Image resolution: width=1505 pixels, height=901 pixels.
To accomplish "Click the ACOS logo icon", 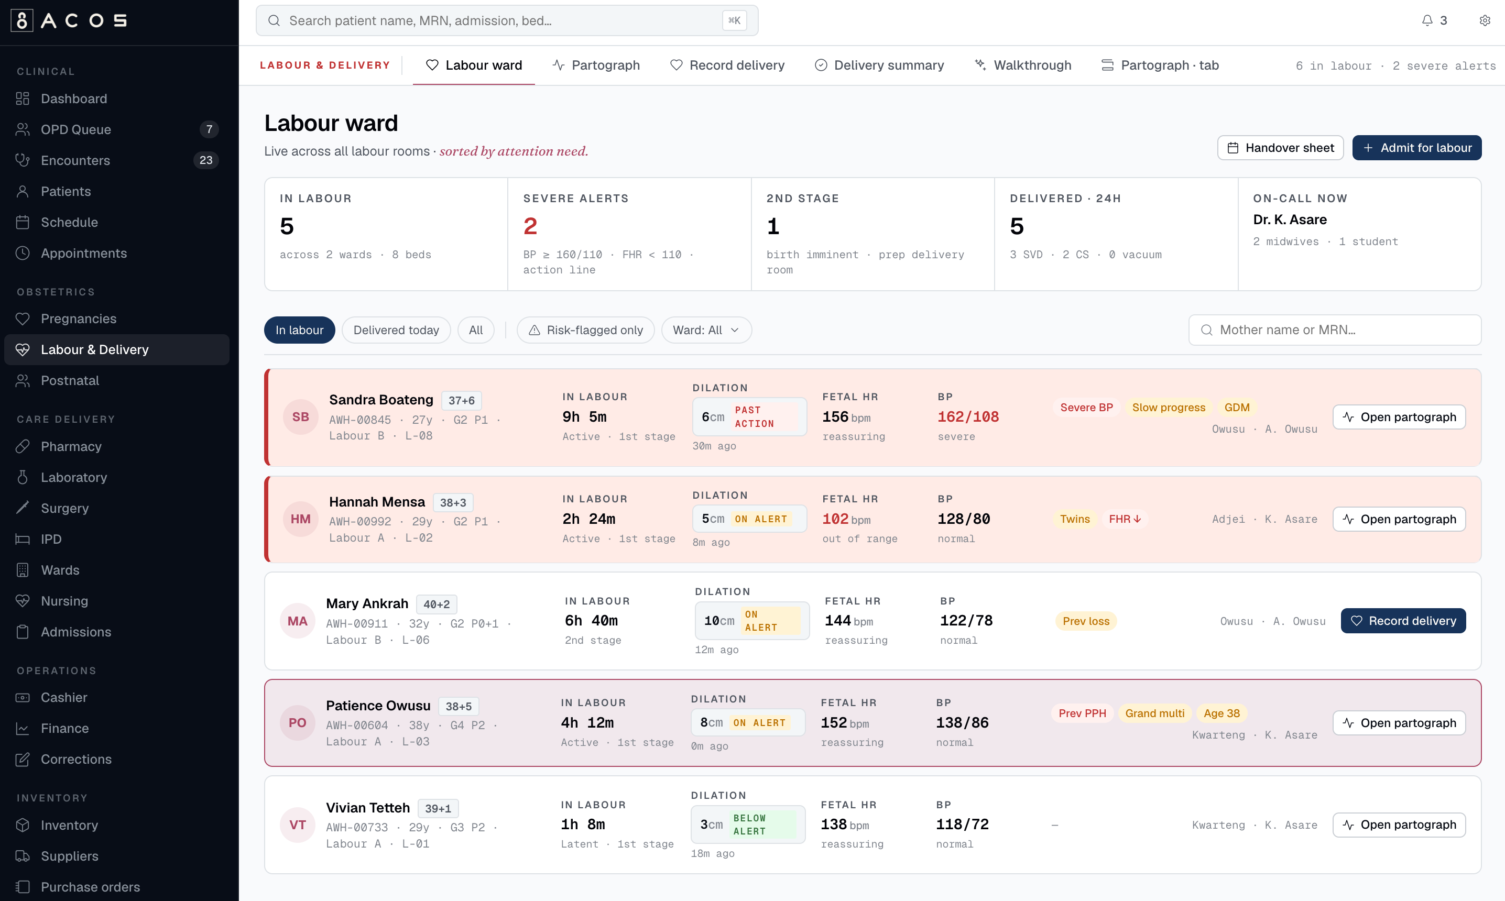I will (22, 20).
